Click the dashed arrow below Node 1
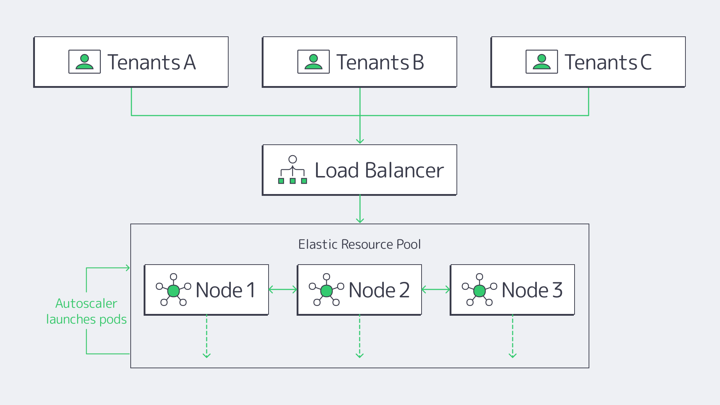This screenshot has height=405, width=720. click(207, 336)
